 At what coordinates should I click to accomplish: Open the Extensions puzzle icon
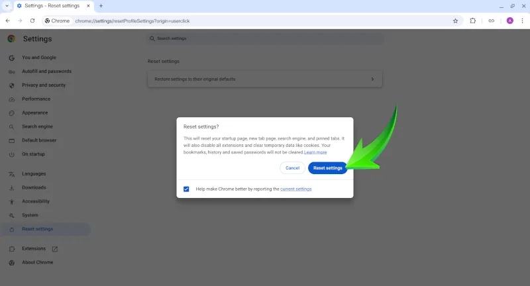pos(473,21)
